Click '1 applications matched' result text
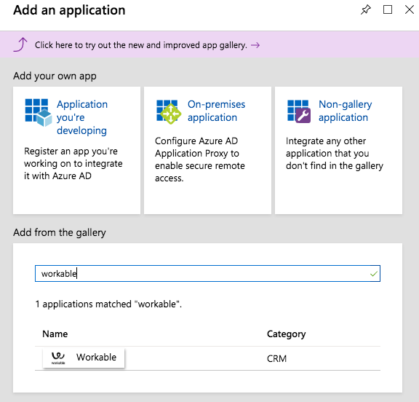The height and width of the screenshot is (402, 419). (108, 304)
